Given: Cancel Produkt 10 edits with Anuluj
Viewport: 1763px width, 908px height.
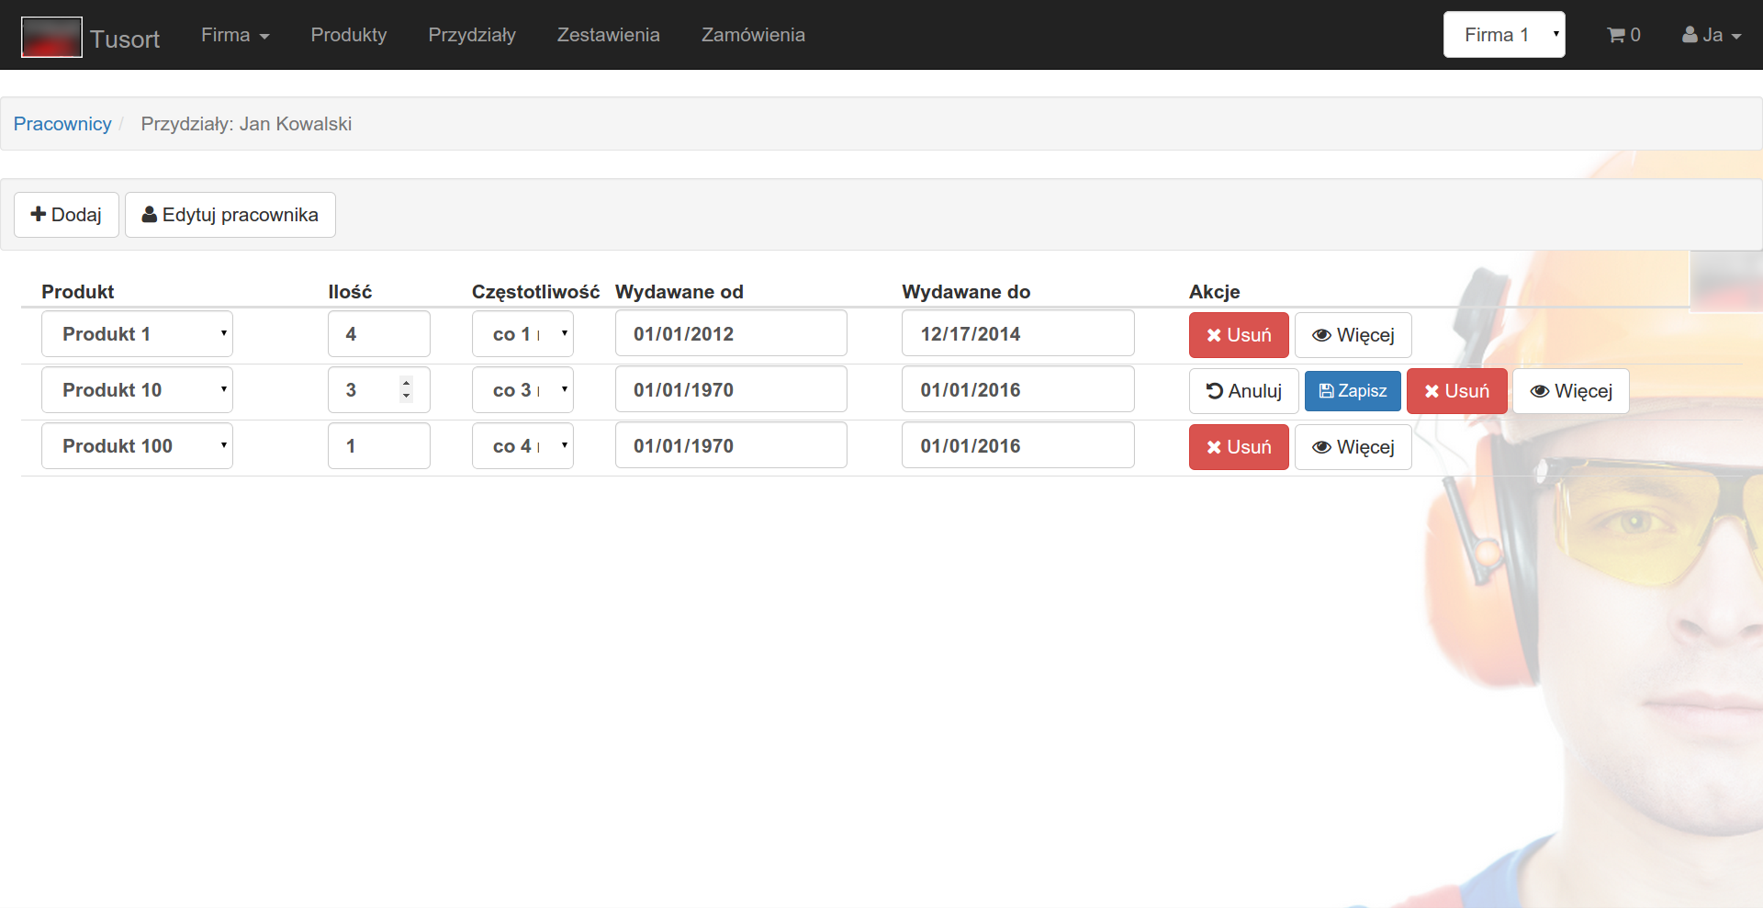Looking at the screenshot, I should point(1243,391).
